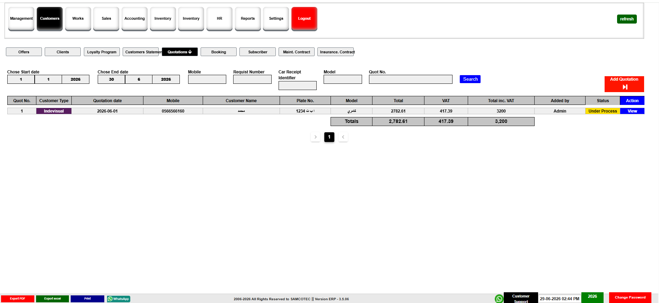This screenshot has width=659, height=303.
Task: Select the start date month field
Action: [x=48, y=79]
